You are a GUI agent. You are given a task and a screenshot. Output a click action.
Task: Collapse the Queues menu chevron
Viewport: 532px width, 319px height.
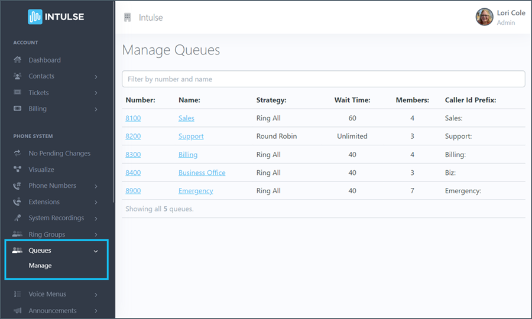point(96,251)
